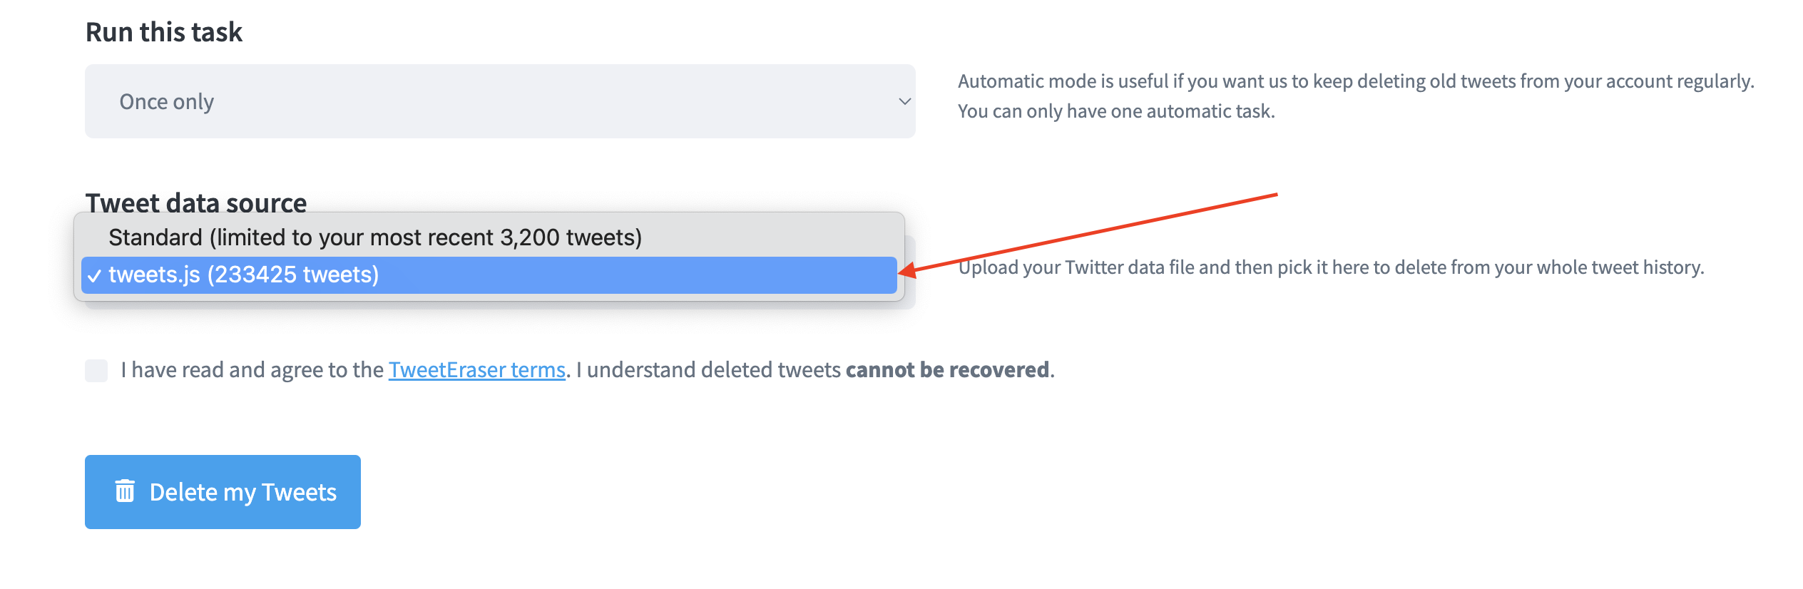Click the chevron on the "Once only" dropdown
Image resolution: width=1803 pixels, height=589 pixels.
pos(904,101)
